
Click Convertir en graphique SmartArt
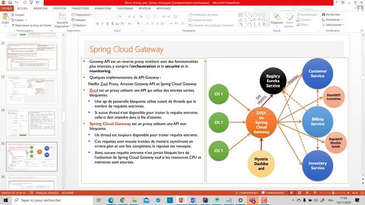click(212, 25)
